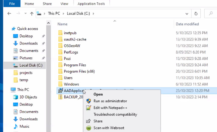Open 3D Objects in the sidebar
Screen dimensions: 217x132
pos(28,97)
